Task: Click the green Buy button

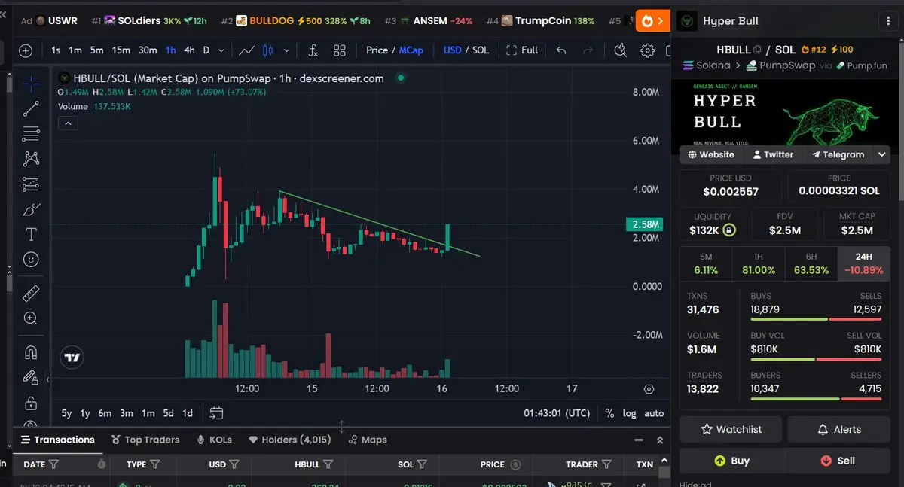Action: point(731,461)
